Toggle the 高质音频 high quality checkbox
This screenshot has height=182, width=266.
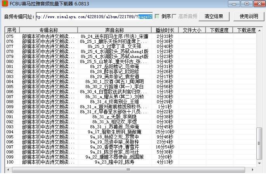pyautogui.click(x=174, y=16)
